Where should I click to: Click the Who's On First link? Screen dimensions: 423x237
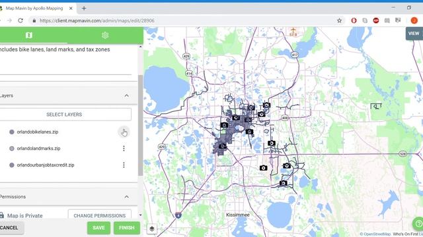pyautogui.click(x=405, y=234)
